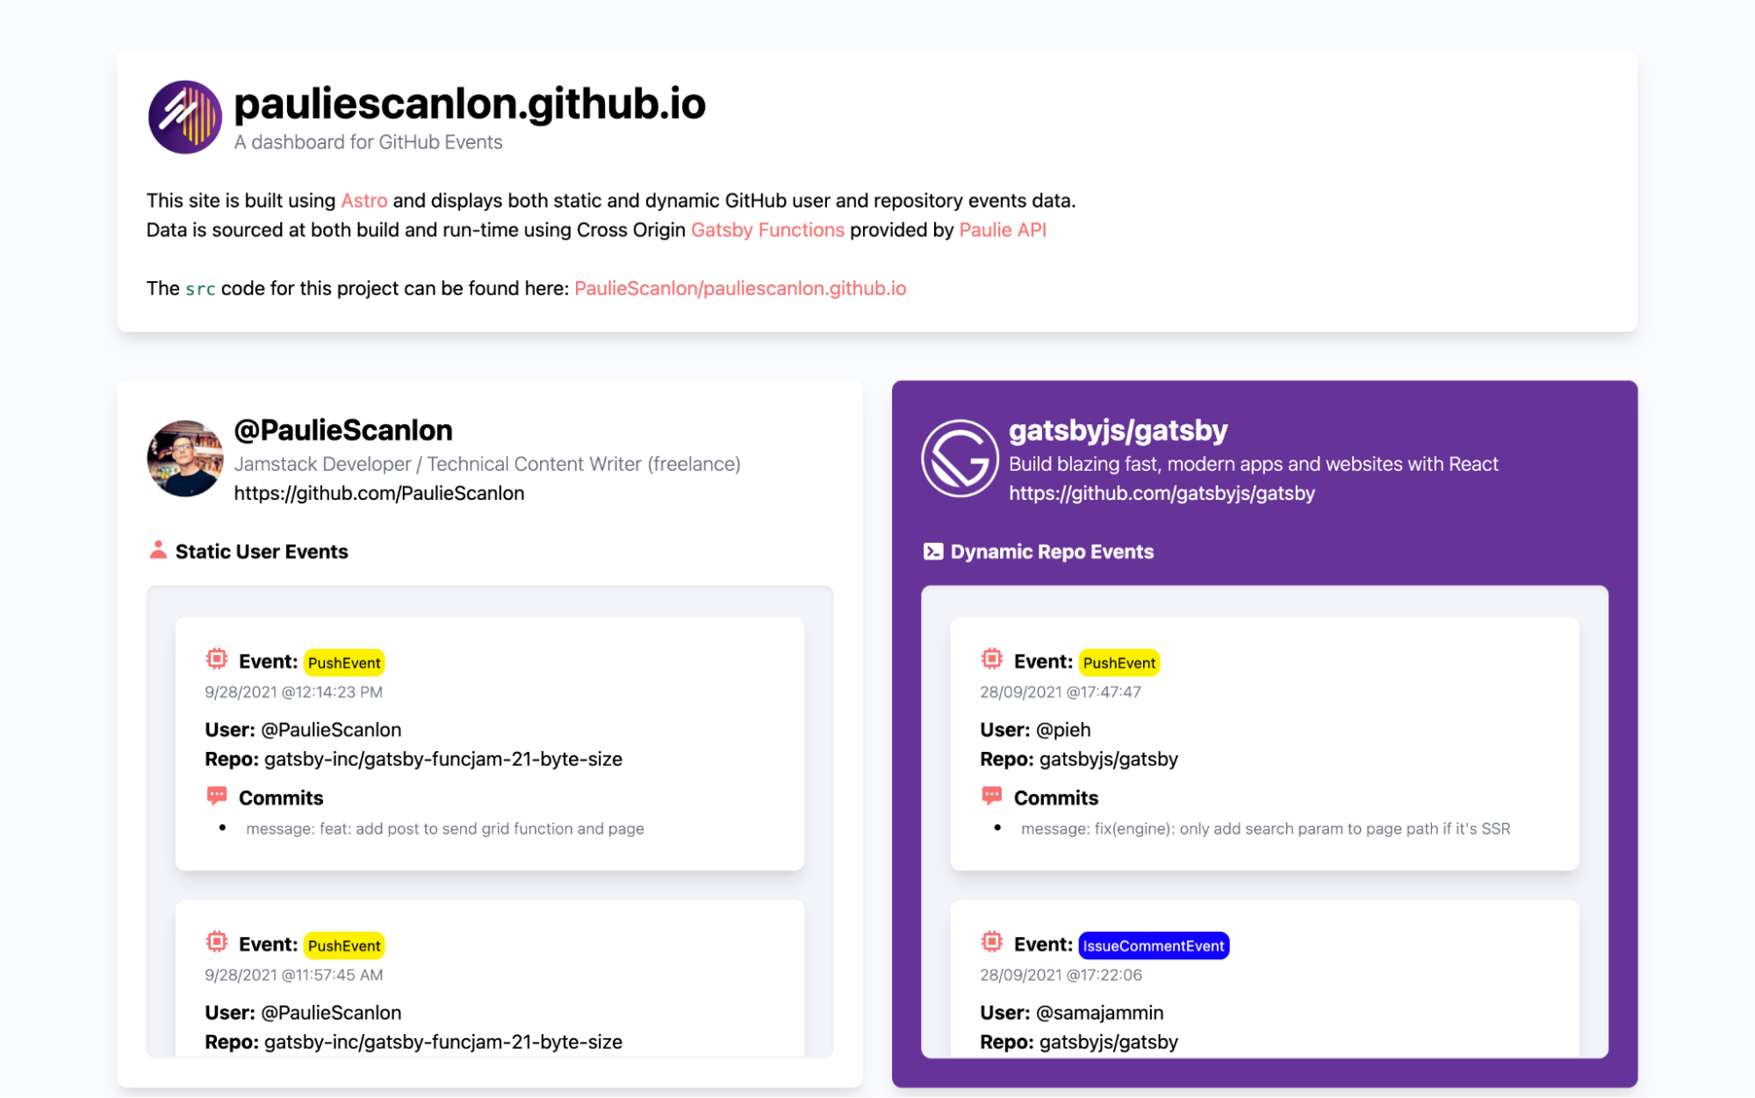Click the gatsbyjs/gatsby card title
This screenshot has height=1098, width=1755.
(1118, 430)
